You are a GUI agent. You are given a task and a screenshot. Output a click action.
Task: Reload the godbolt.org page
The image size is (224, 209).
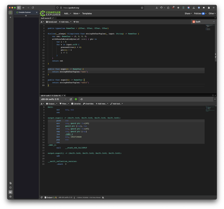click(33, 8)
